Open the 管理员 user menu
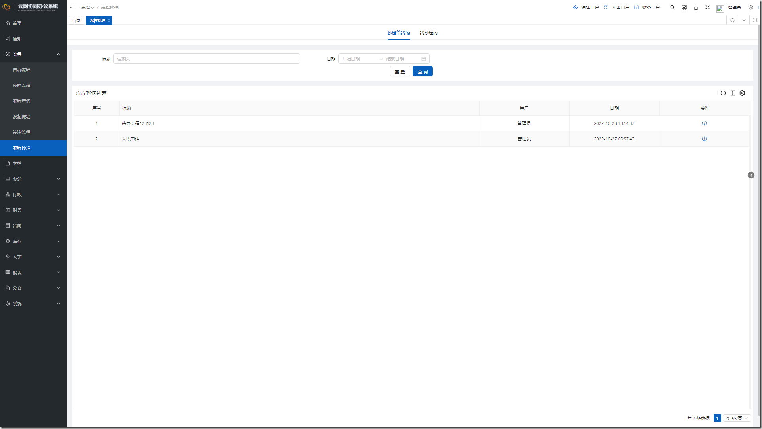This screenshot has height=429, width=762. (x=734, y=8)
